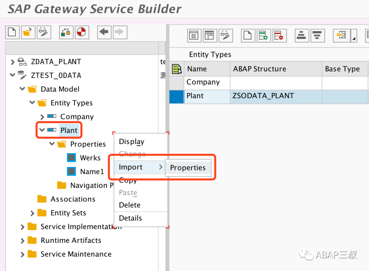Expand the Service Maintenance node
This screenshot has height=271, width=369.
point(22,255)
